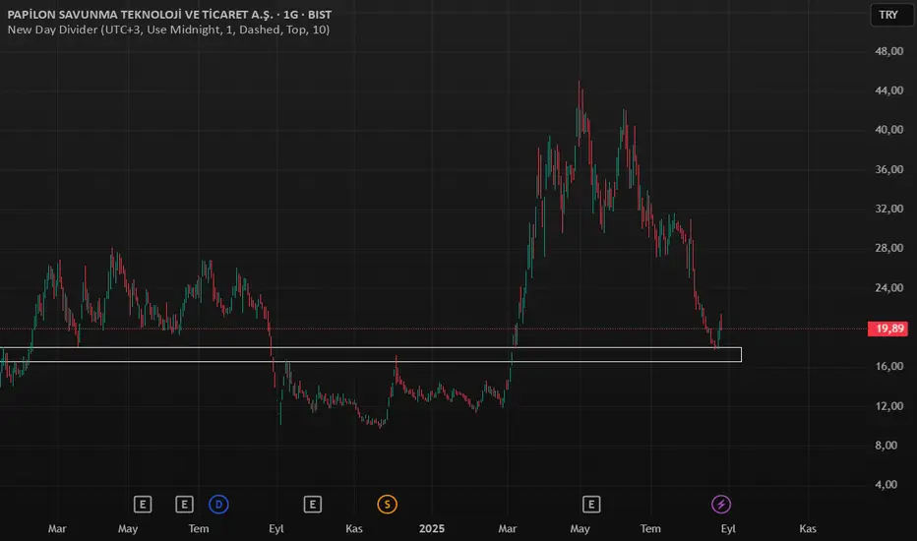The width and height of the screenshot is (917, 541).
Task: Click the 40,00 price axis label
Action: click(888, 130)
